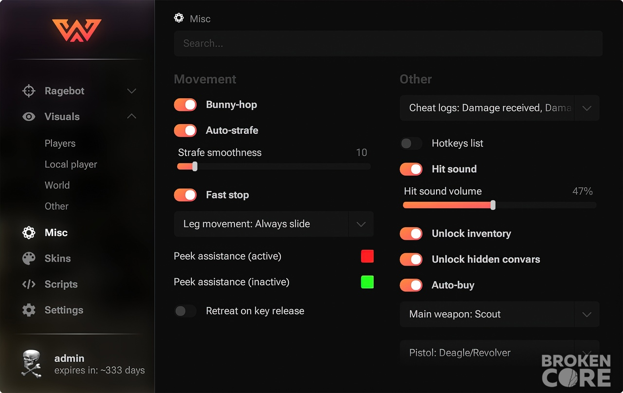Go to World visuals page

point(57,185)
